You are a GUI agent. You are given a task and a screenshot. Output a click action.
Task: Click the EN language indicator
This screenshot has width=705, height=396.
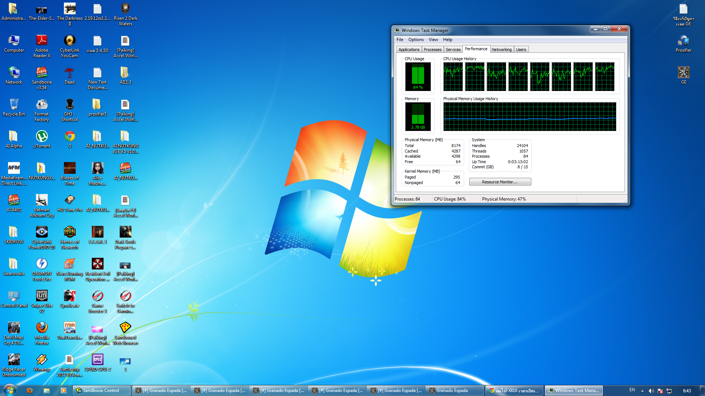pyautogui.click(x=632, y=390)
